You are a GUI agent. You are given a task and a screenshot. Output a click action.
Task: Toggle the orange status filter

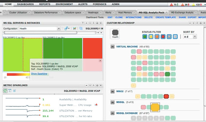[x=157, y=37]
